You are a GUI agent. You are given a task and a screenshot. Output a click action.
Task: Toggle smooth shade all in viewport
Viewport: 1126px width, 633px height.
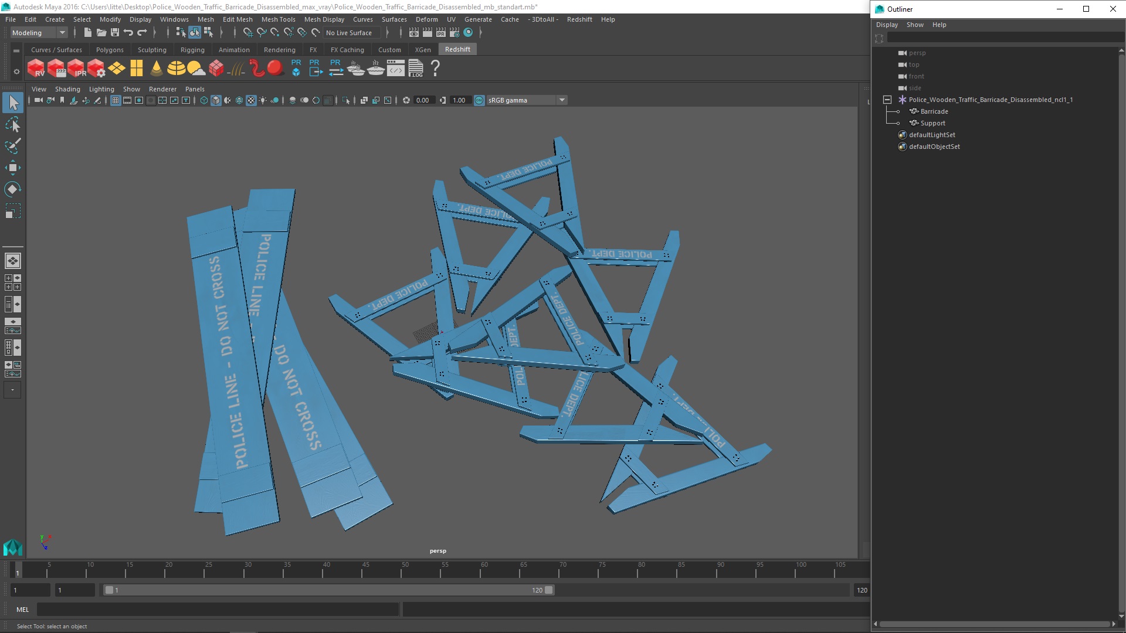tap(216, 100)
